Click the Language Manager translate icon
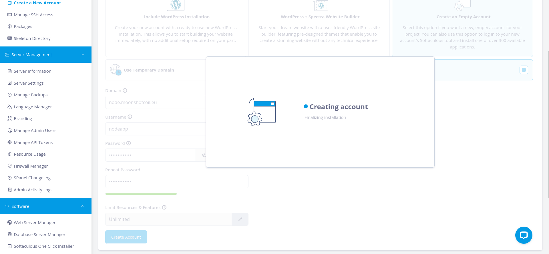 pos(9,107)
